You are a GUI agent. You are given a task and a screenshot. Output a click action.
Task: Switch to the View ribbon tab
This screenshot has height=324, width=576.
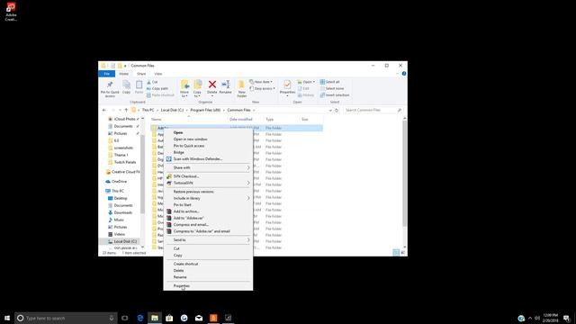click(158, 74)
